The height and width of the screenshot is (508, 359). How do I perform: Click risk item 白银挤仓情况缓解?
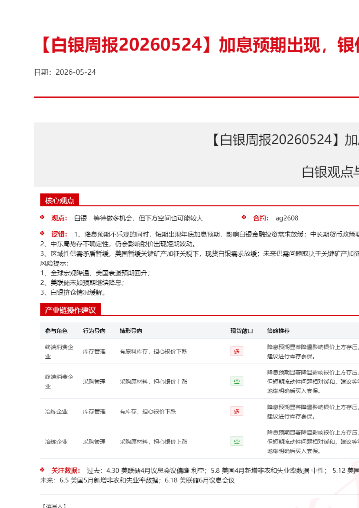click(x=73, y=292)
